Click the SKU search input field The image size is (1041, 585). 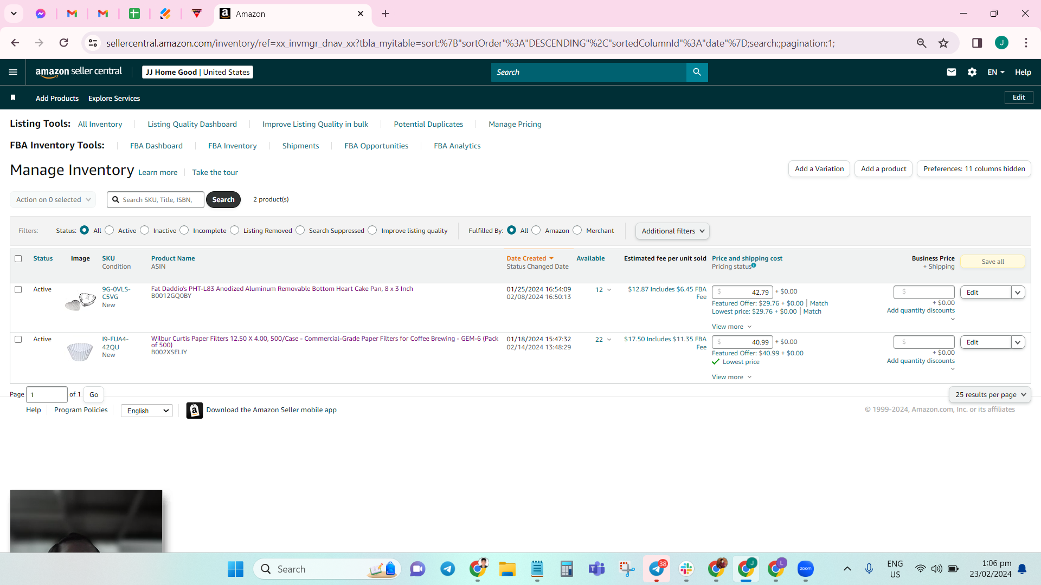point(156,199)
